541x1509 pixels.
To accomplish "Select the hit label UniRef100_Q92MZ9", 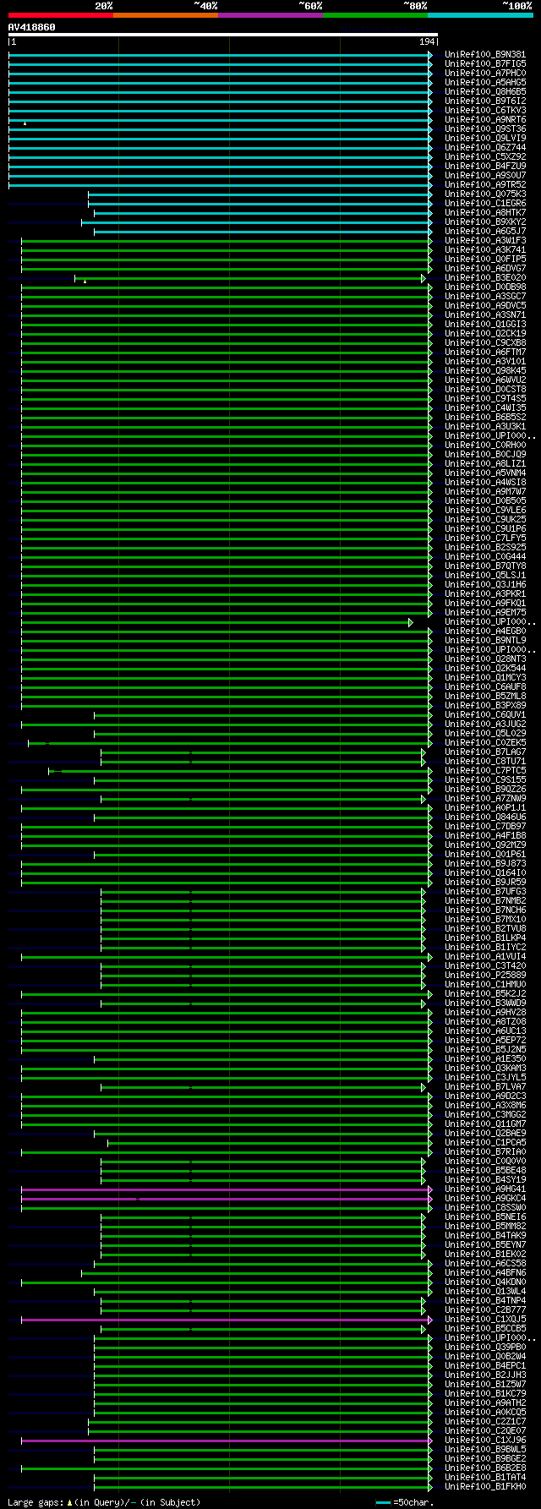I will pyautogui.click(x=485, y=845).
